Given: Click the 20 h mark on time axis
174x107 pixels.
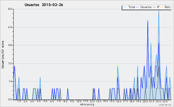Looking at the screenshot, I should pyautogui.click(x=145, y=101).
